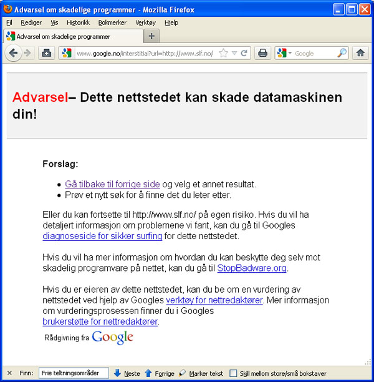Image resolution: width=374 pixels, height=382 pixels.
Task: Click the Forward navigation arrow button
Action: tap(27, 53)
